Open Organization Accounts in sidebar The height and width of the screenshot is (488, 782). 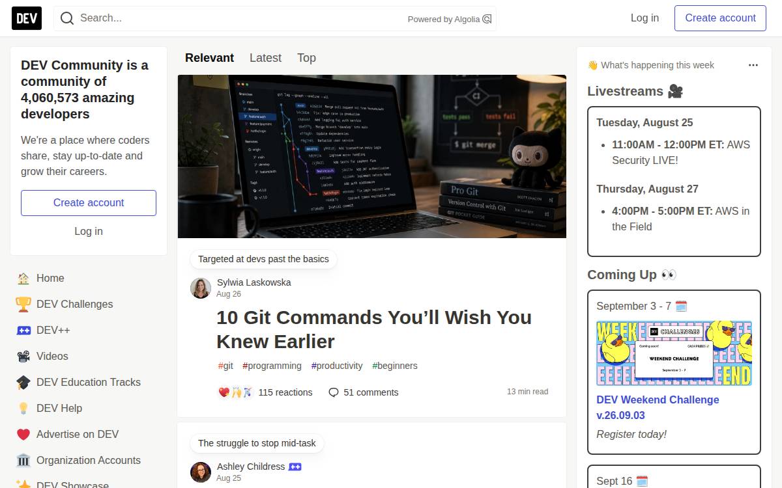[x=89, y=461]
